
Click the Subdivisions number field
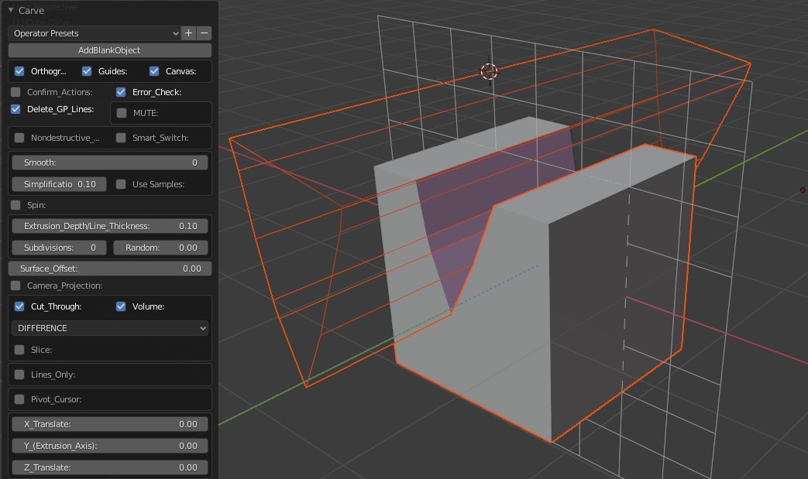click(60, 248)
